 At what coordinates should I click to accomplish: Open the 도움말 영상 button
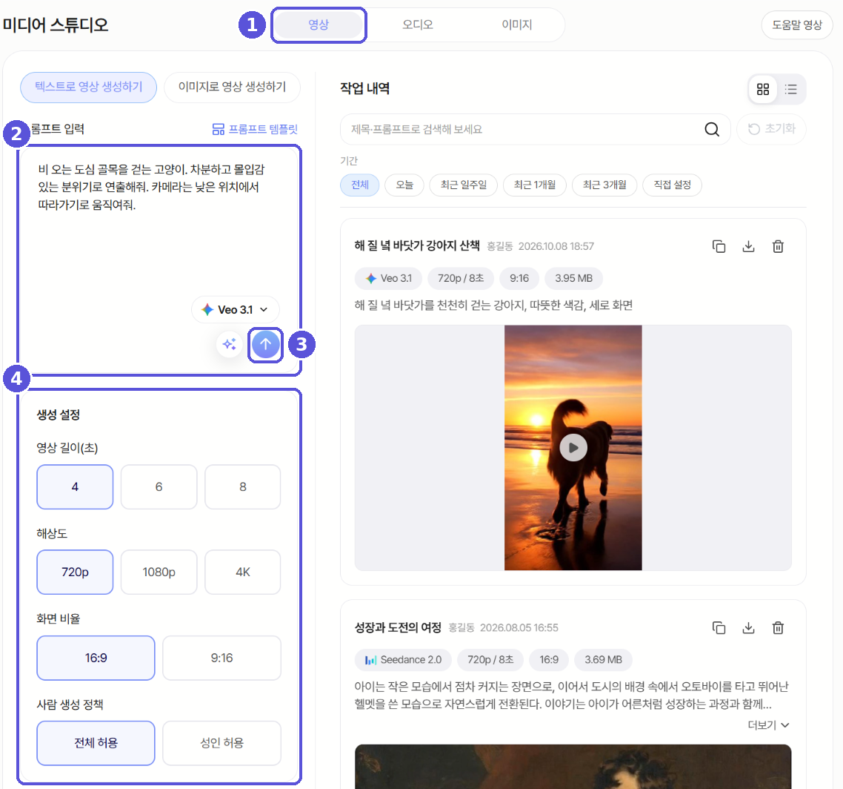pos(797,24)
